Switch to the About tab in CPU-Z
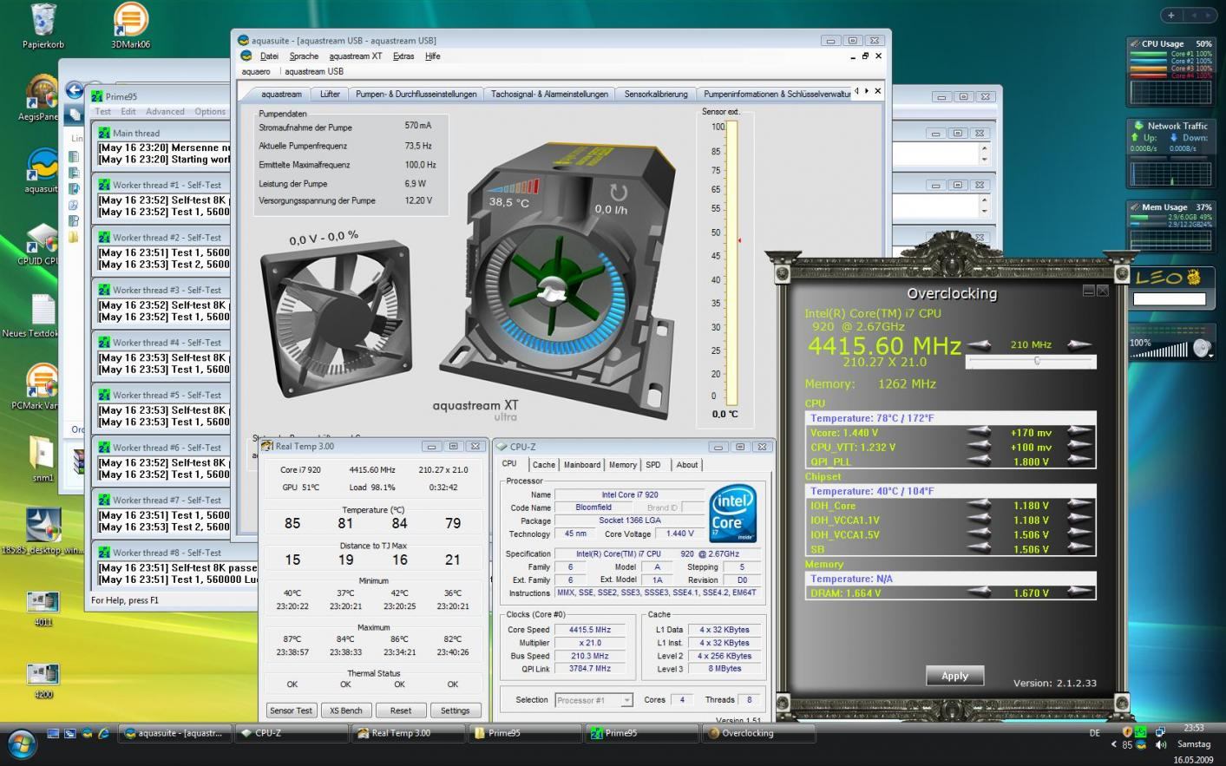This screenshot has width=1226, height=766. click(686, 465)
